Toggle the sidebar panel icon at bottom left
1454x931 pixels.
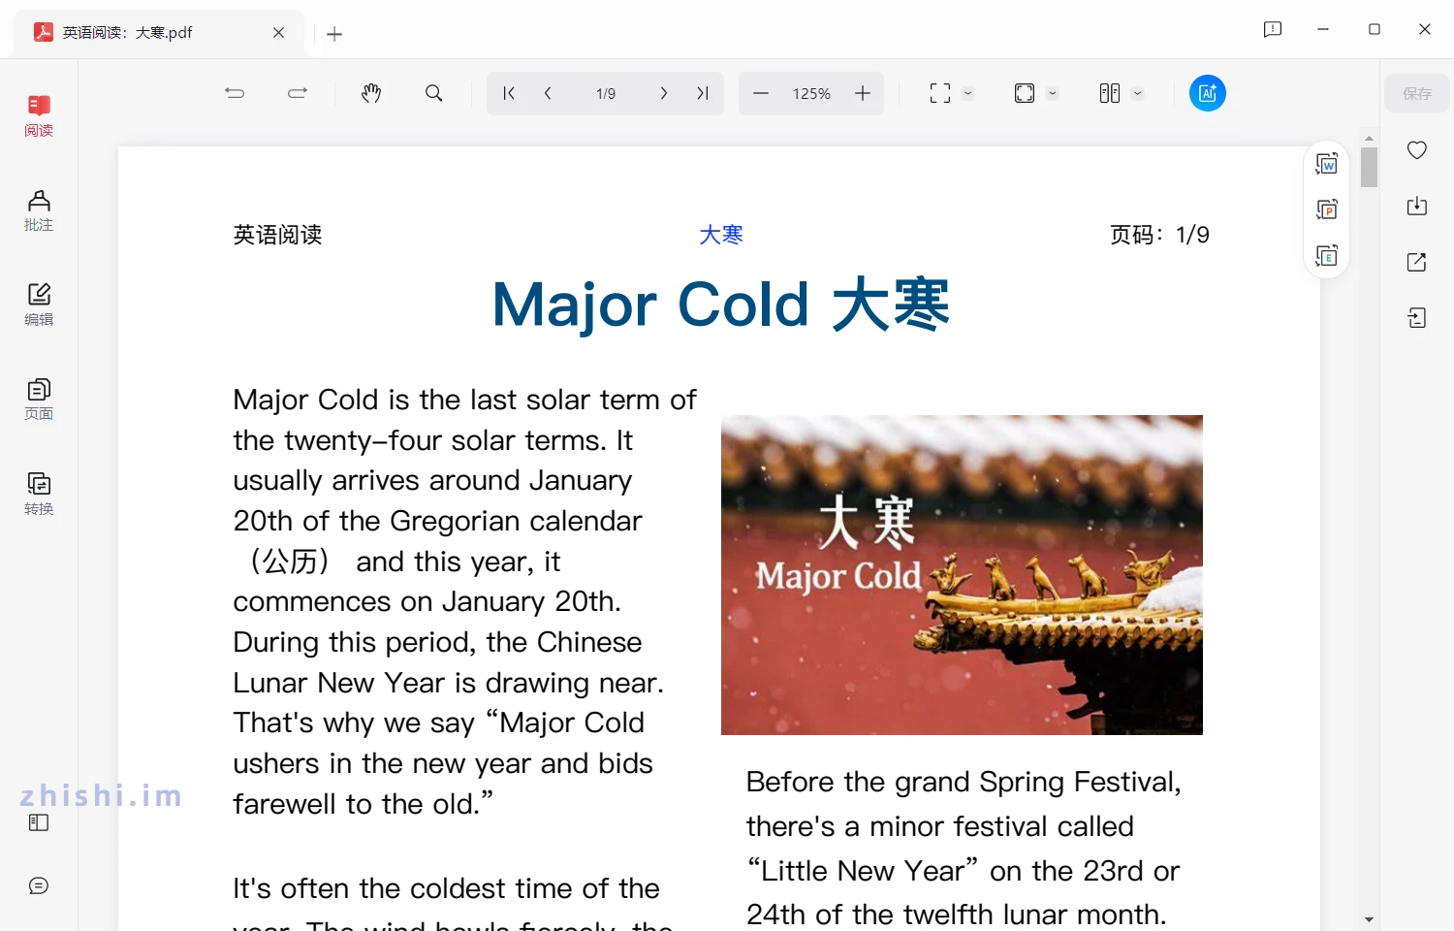click(39, 822)
